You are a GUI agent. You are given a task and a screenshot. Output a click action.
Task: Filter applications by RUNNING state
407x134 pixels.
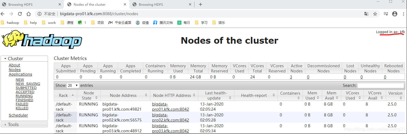pos(24,96)
